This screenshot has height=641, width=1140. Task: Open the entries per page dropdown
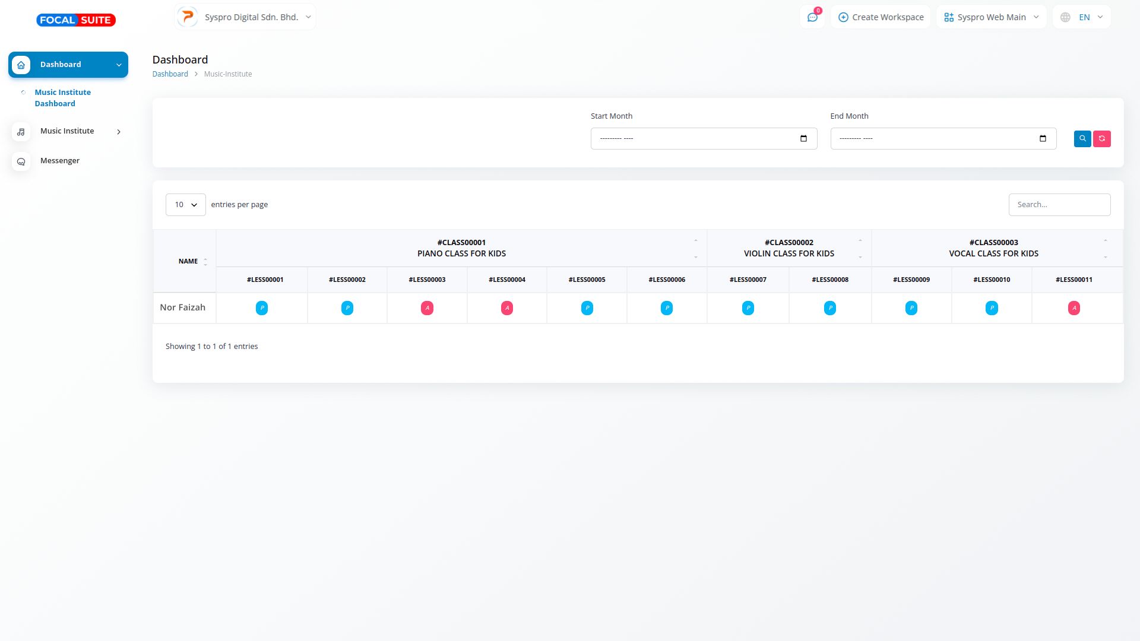(185, 205)
